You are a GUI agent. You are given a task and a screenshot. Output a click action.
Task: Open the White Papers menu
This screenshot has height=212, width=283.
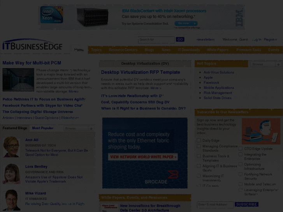click(x=218, y=50)
